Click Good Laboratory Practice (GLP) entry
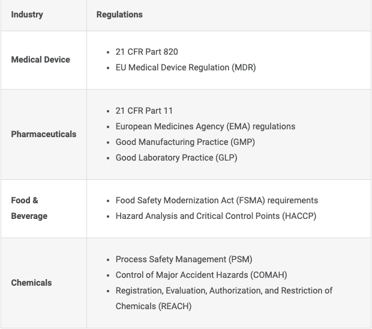Image resolution: width=372 pixels, height=329 pixels. (176, 158)
